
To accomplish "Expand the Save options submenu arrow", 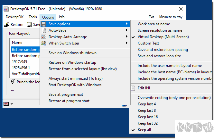I will [x=127, y=24].
